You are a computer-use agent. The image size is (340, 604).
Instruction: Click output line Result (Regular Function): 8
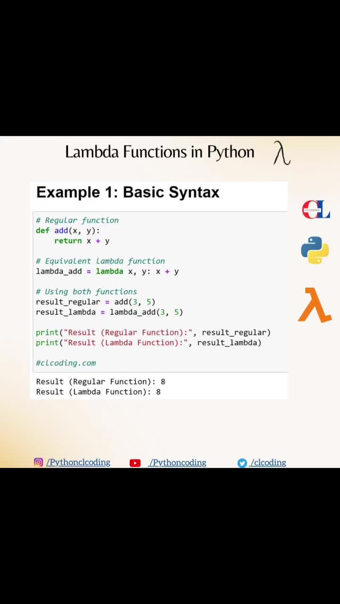tap(101, 381)
